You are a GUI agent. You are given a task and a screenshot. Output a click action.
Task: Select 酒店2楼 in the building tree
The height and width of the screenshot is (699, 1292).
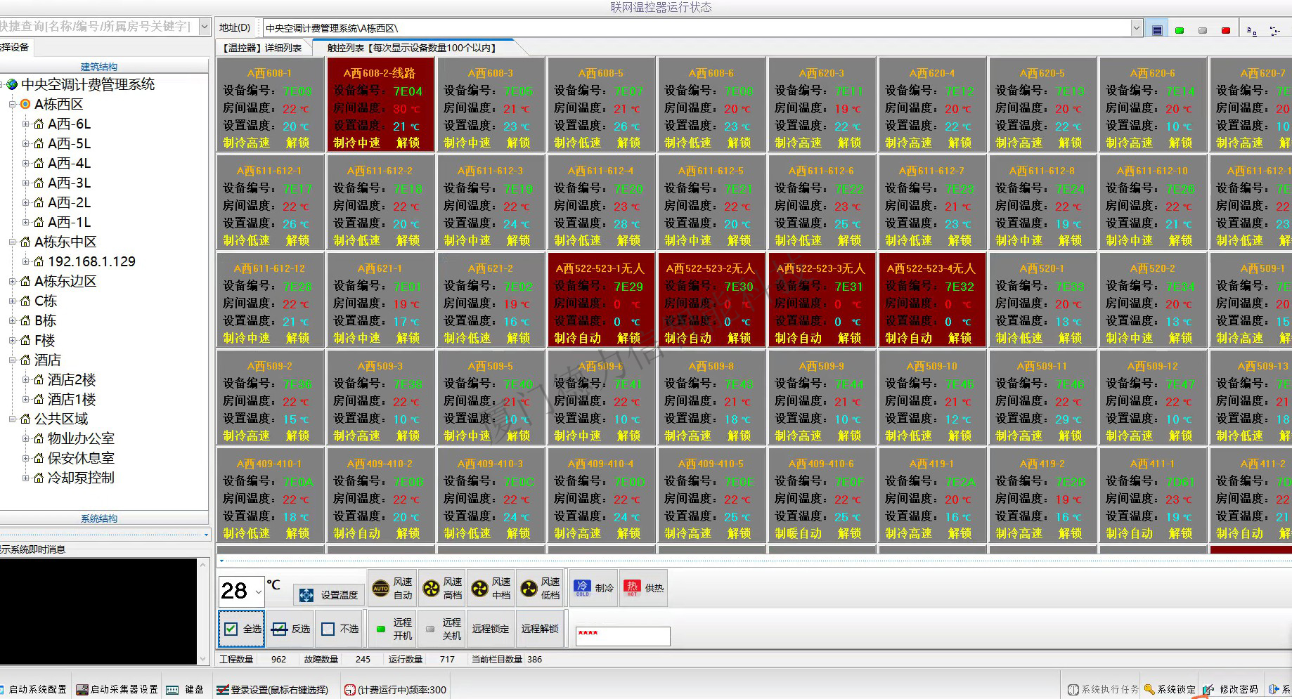pyautogui.click(x=72, y=379)
